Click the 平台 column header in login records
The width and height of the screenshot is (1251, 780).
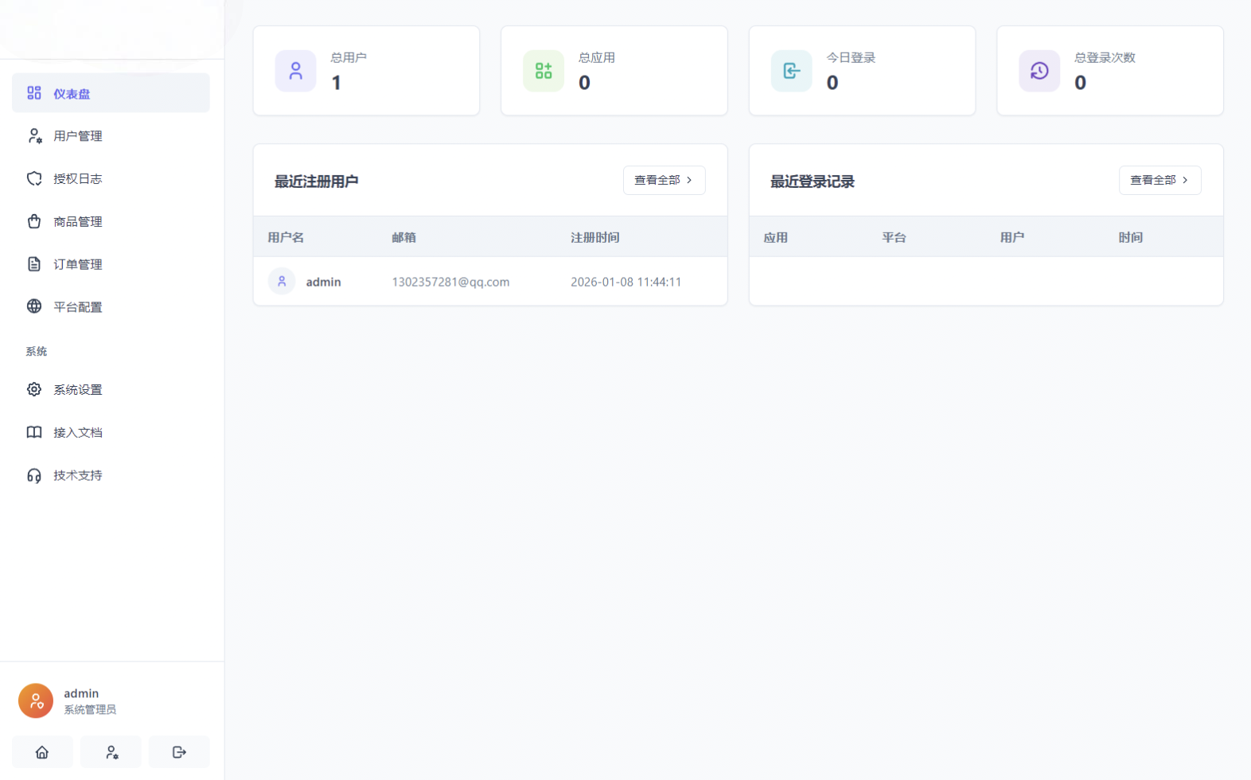894,237
